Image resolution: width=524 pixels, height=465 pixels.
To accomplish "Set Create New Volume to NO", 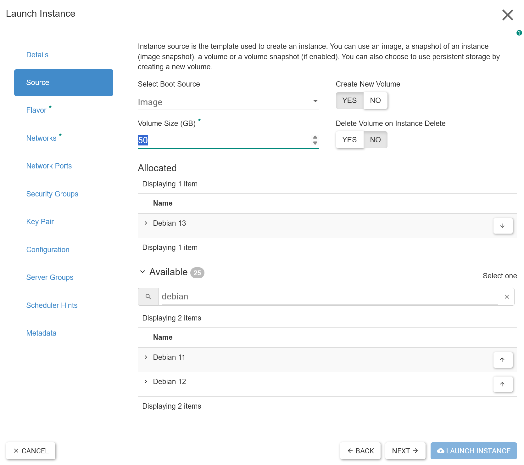I will point(375,100).
